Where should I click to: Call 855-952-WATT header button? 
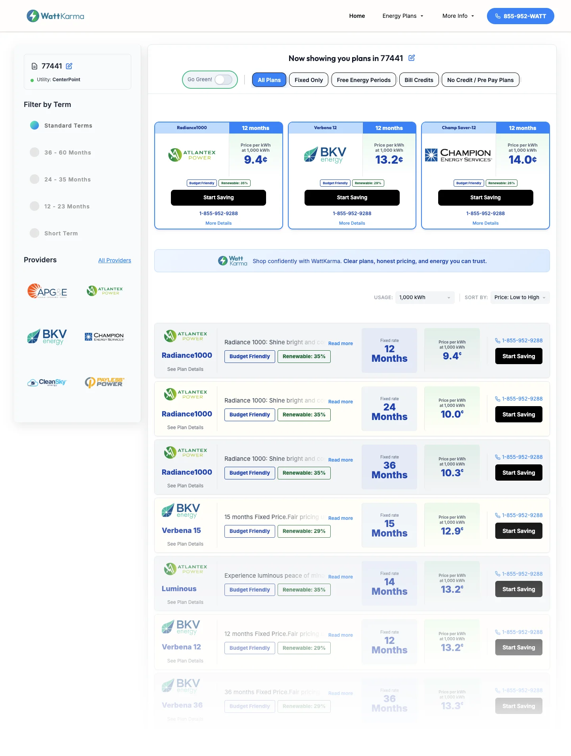pyautogui.click(x=520, y=16)
